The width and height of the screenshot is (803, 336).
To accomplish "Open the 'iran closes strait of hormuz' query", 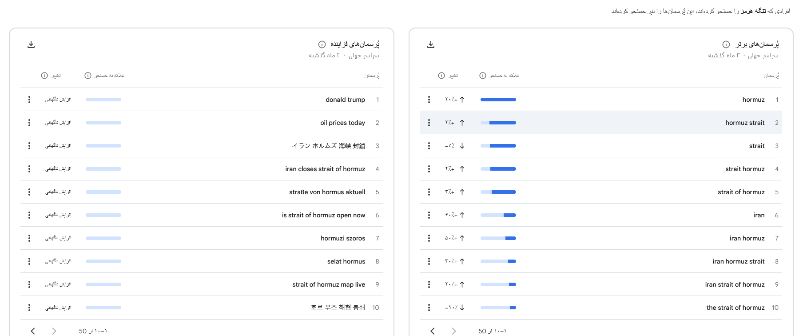I will [325, 169].
